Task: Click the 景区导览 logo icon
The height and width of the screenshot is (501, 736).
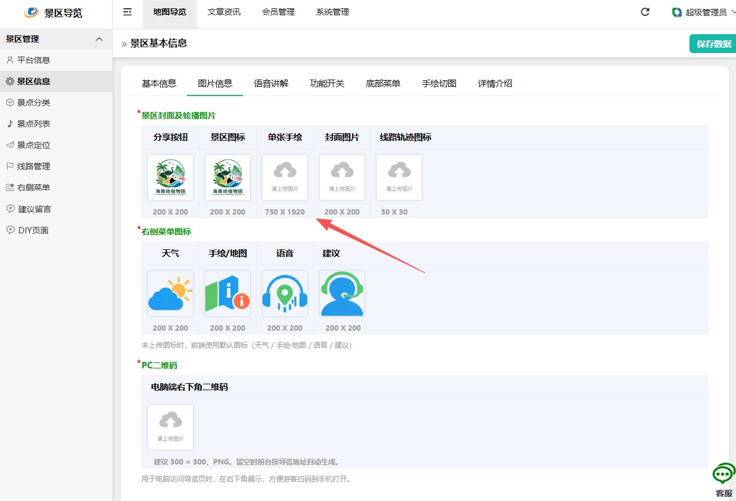Action: (31, 12)
